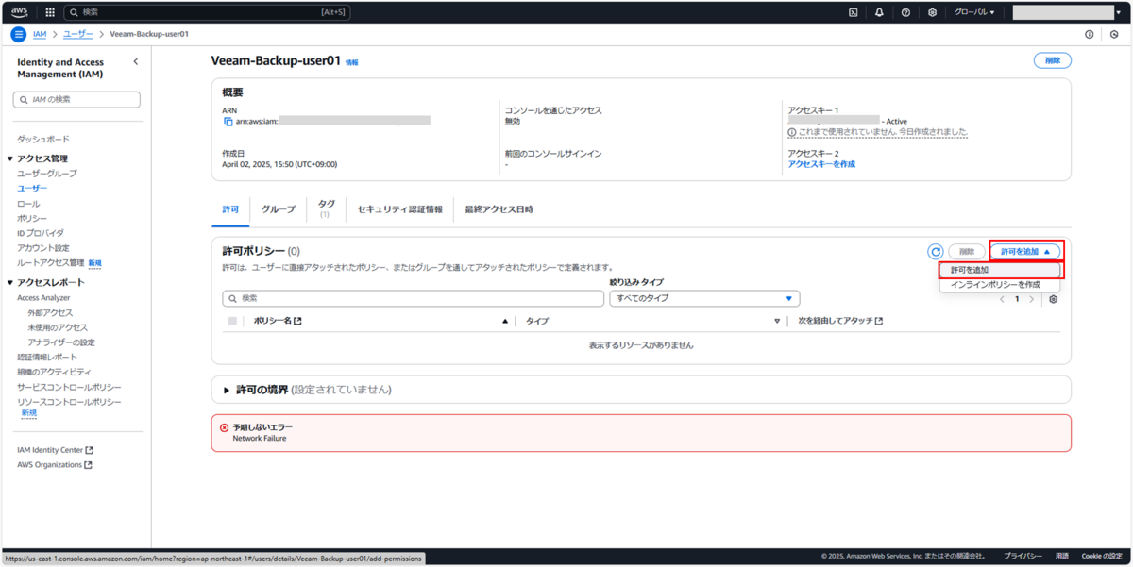Open the filter type dropdown
1133x567 pixels.
(704, 298)
